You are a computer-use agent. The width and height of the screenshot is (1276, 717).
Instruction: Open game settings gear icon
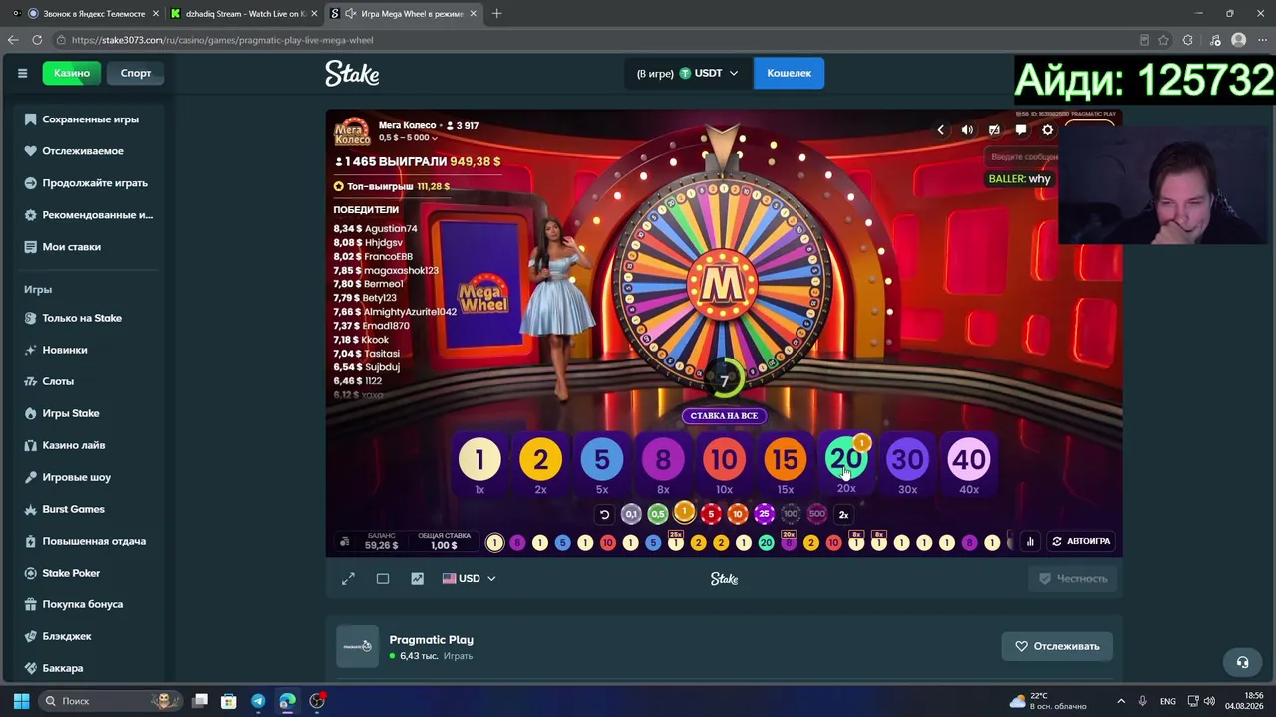pyautogui.click(x=1047, y=130)
